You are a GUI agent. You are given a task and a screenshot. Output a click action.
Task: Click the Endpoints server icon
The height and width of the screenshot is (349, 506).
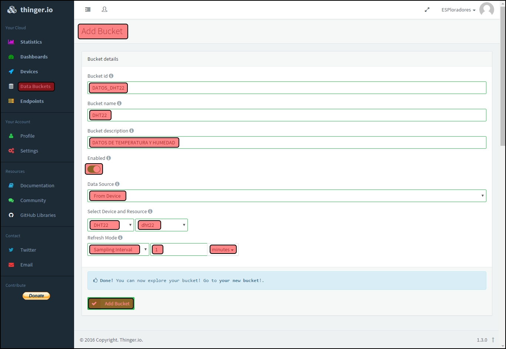click(11, 101)
